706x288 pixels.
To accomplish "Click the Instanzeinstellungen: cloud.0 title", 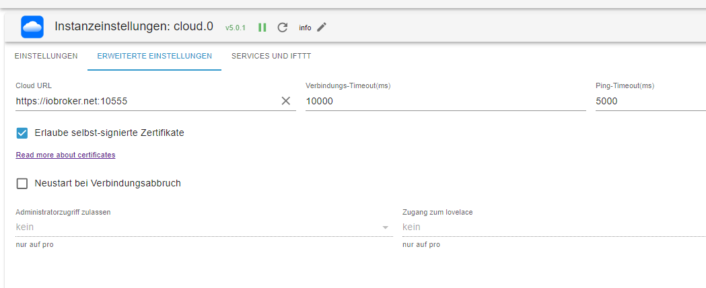I will [134, 27].
